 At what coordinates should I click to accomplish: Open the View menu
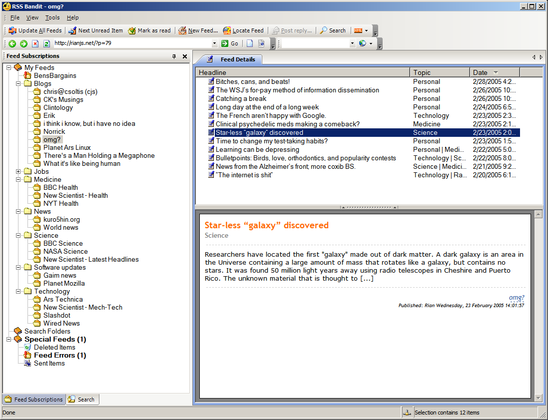(x=32, y=17)
